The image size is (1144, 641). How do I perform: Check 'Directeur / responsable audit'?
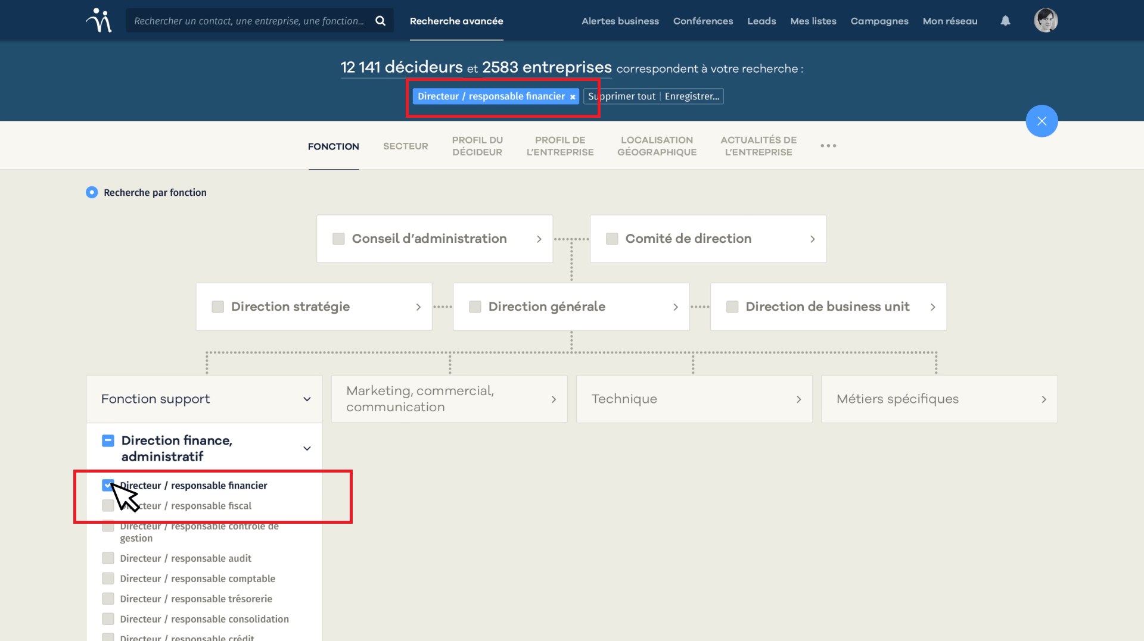coord(108,558)
